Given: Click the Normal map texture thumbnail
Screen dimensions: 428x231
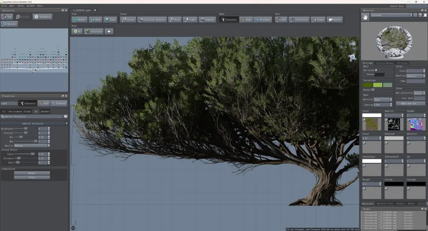Looking at the screenshot, I should [416, 124].
